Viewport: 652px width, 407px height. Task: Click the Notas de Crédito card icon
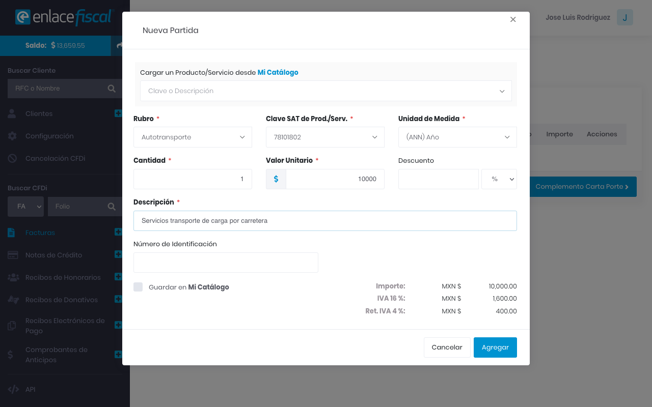(13, 255)
